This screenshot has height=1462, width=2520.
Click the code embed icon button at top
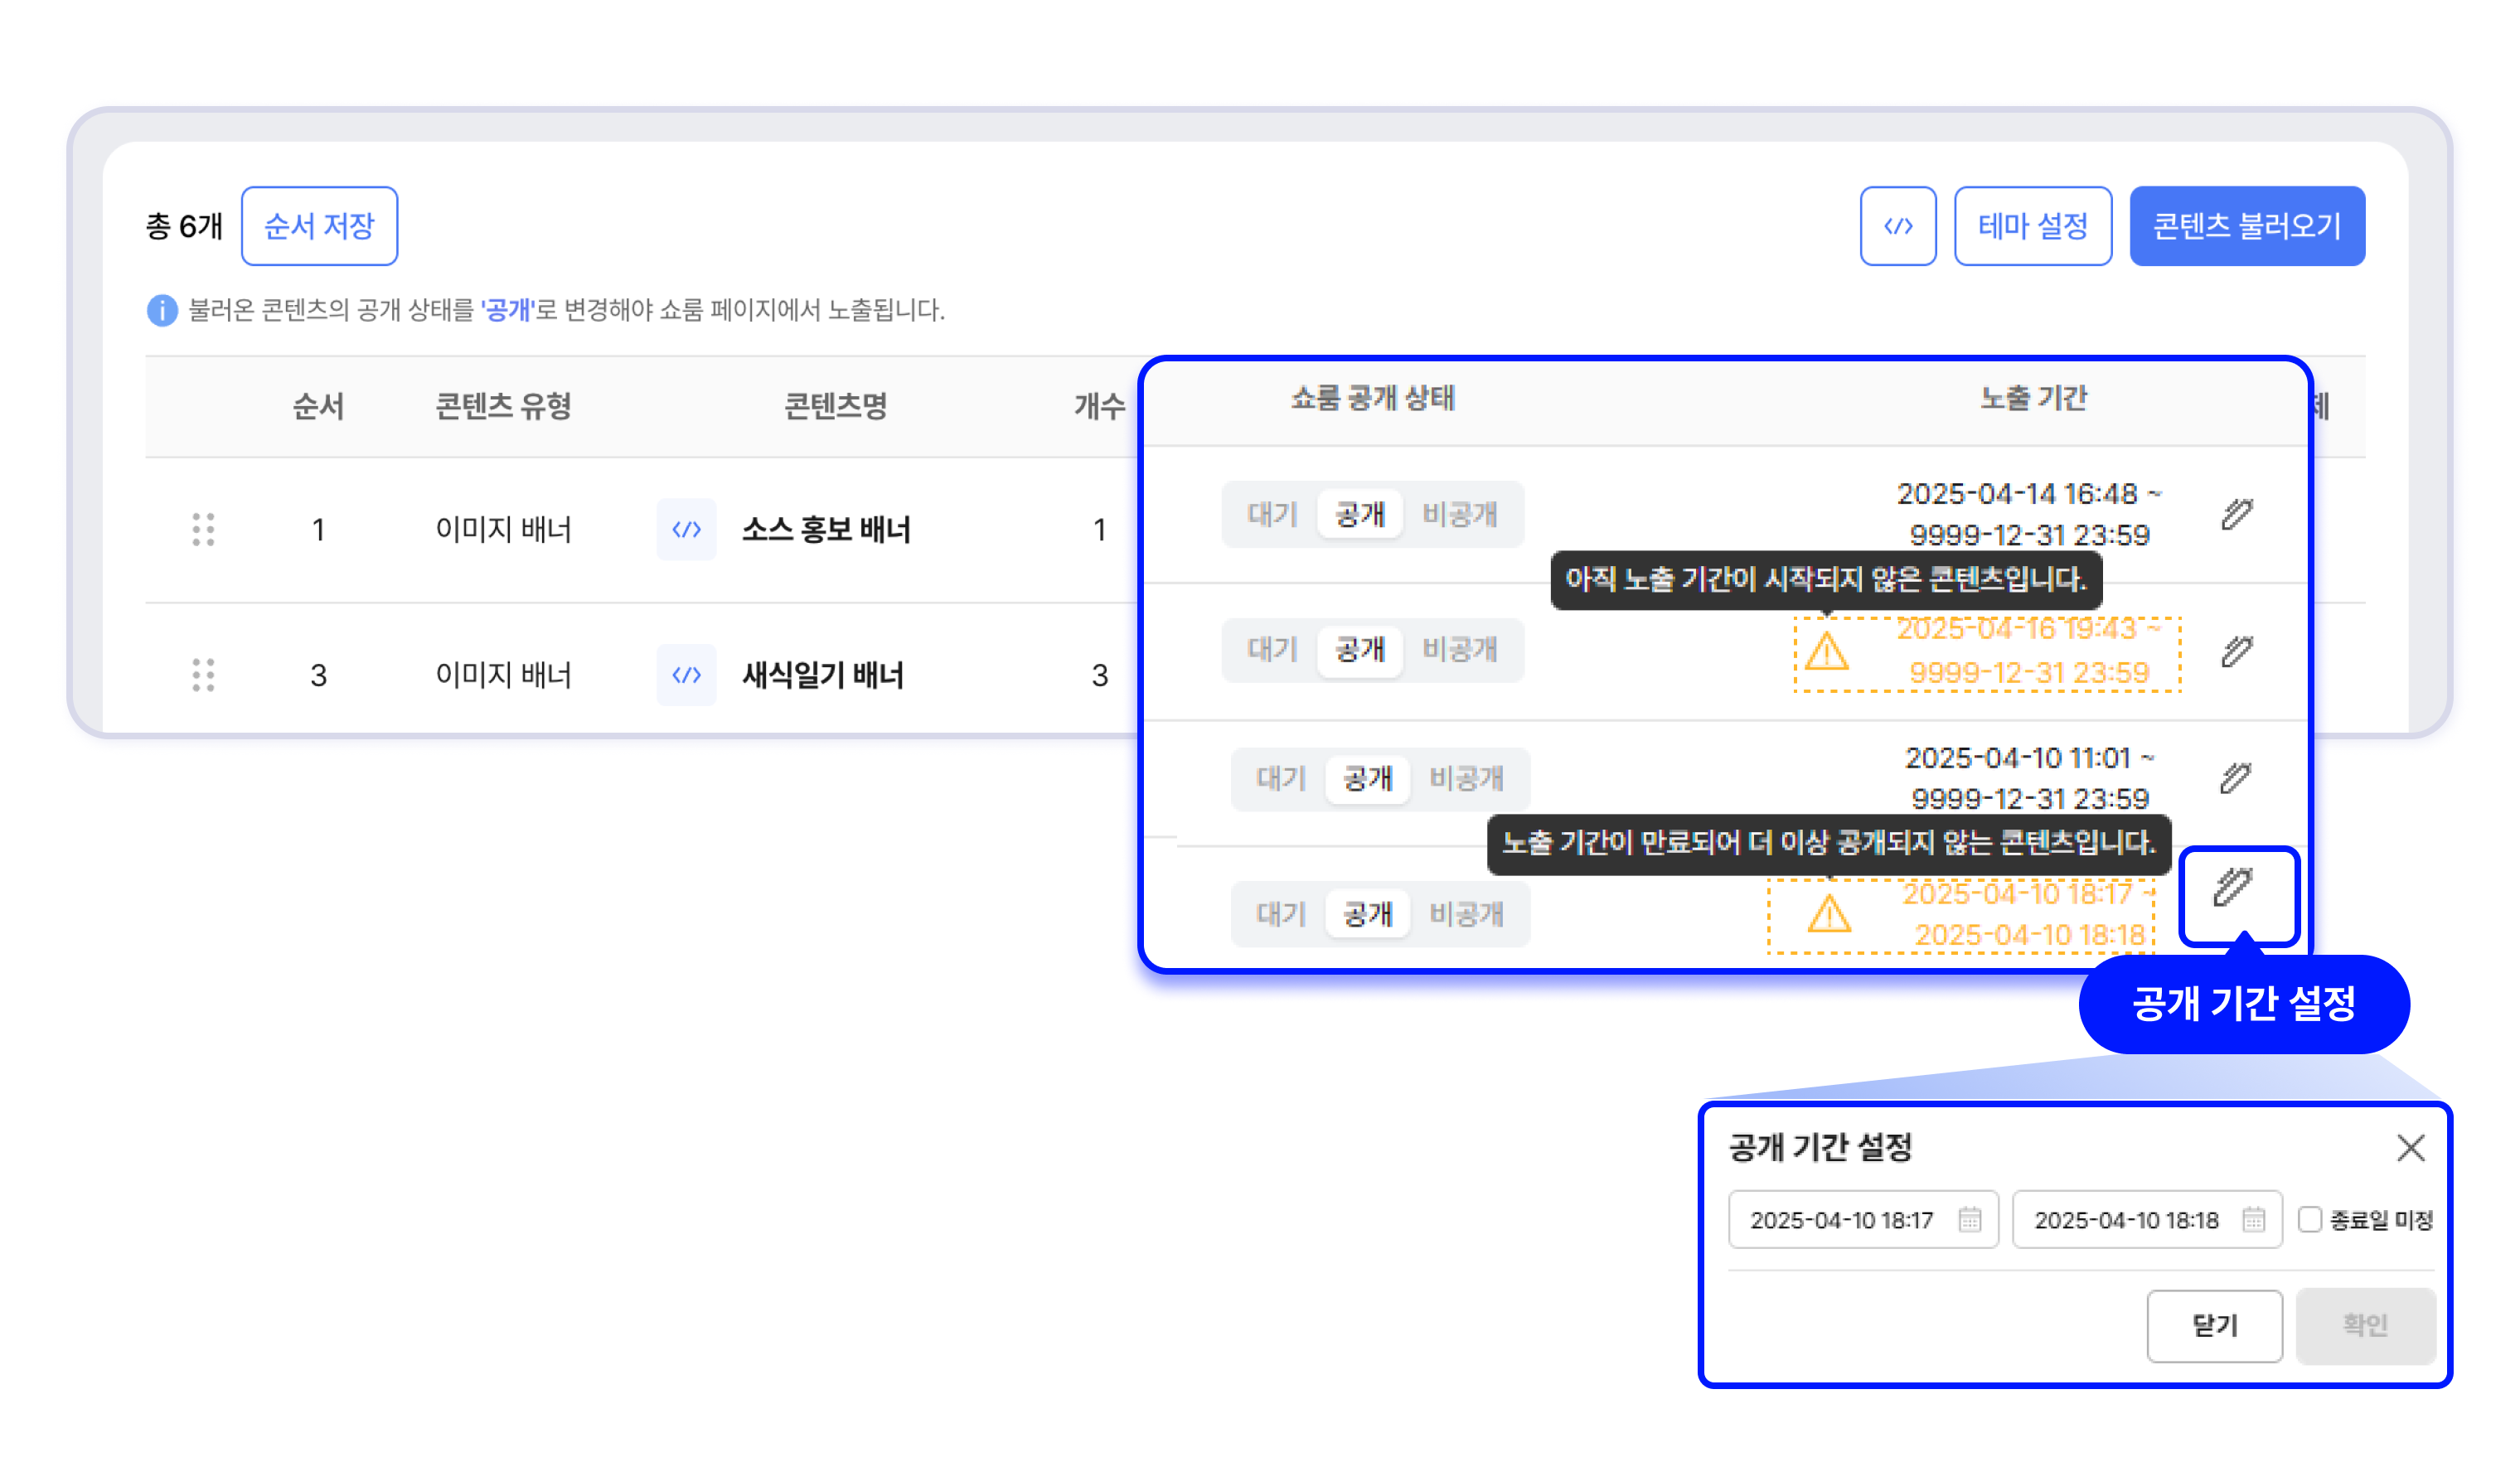(x=1897, y=226)
